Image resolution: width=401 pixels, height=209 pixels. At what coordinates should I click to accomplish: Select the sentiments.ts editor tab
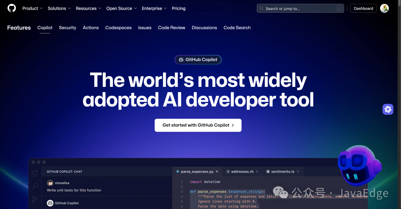(283, 172)
